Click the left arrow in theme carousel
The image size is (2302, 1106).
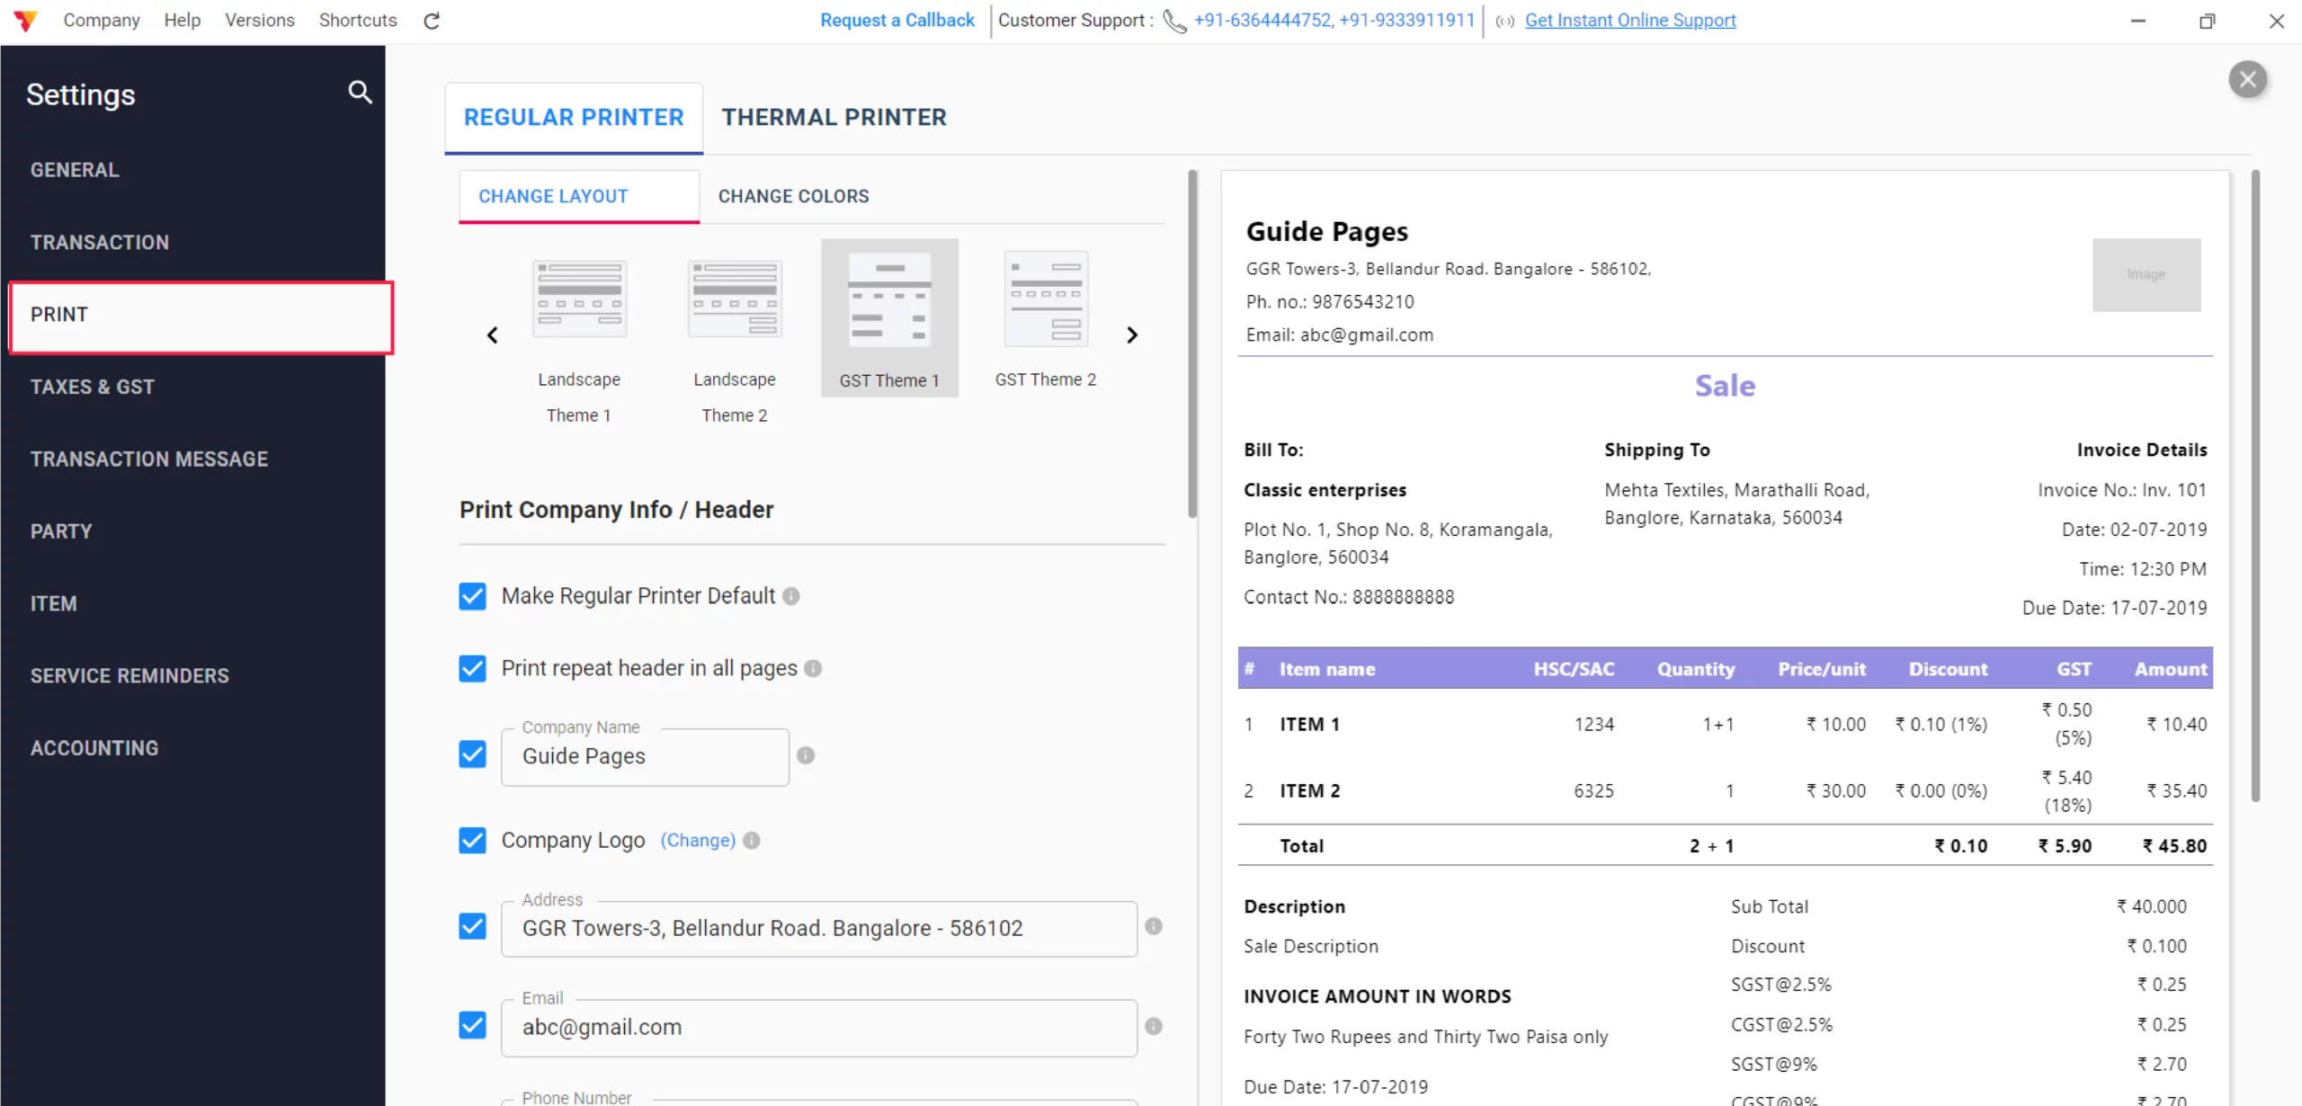click(x=492, y=334)
